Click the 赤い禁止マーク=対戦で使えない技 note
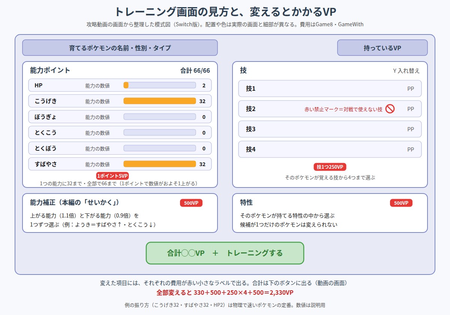 point(343,109)
